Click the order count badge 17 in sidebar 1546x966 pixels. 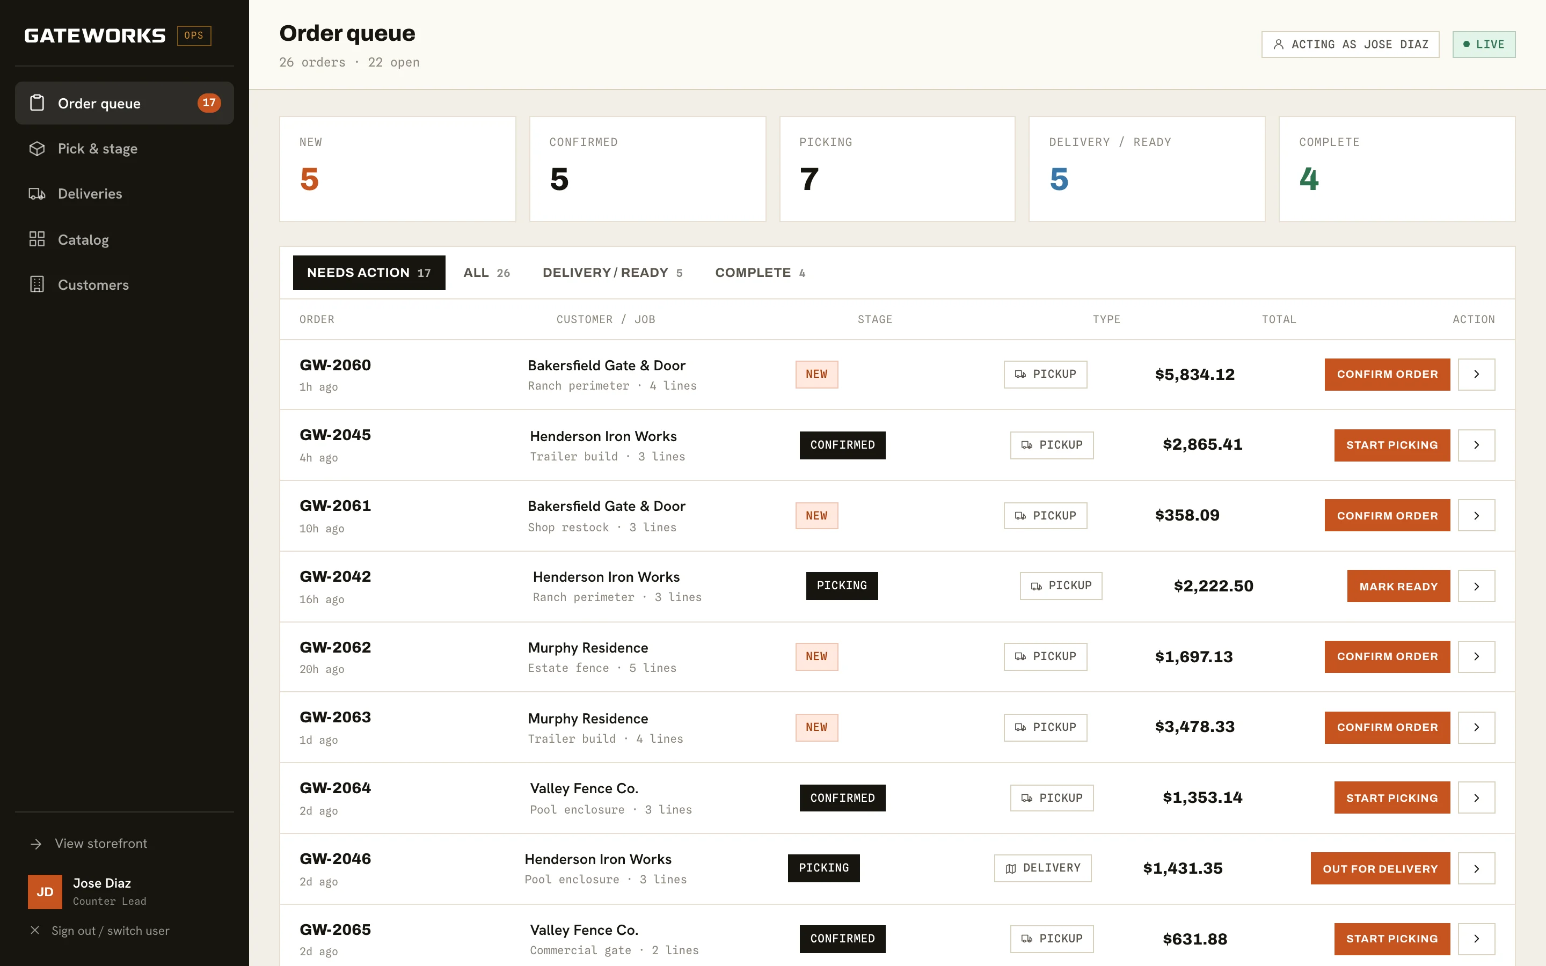(209, 103)
